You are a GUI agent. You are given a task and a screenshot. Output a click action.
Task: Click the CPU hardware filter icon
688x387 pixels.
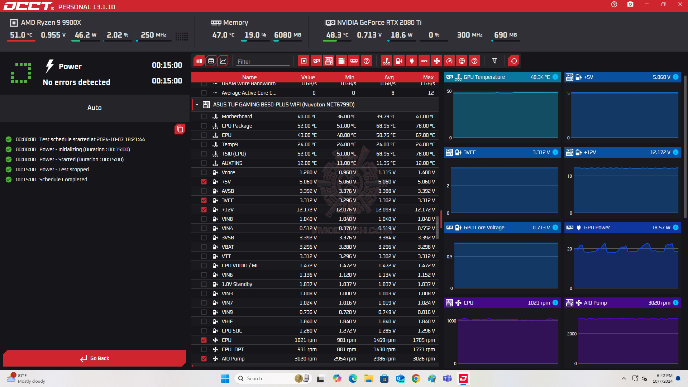click(304, 61)
